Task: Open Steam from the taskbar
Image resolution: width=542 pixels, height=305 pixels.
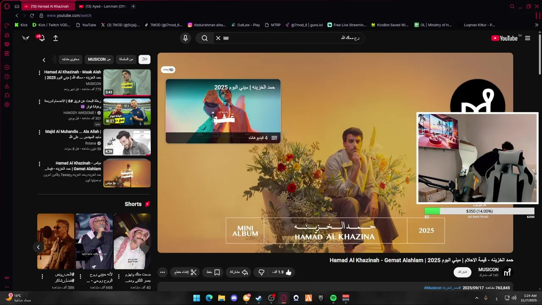Action: [x=259, y=298]
